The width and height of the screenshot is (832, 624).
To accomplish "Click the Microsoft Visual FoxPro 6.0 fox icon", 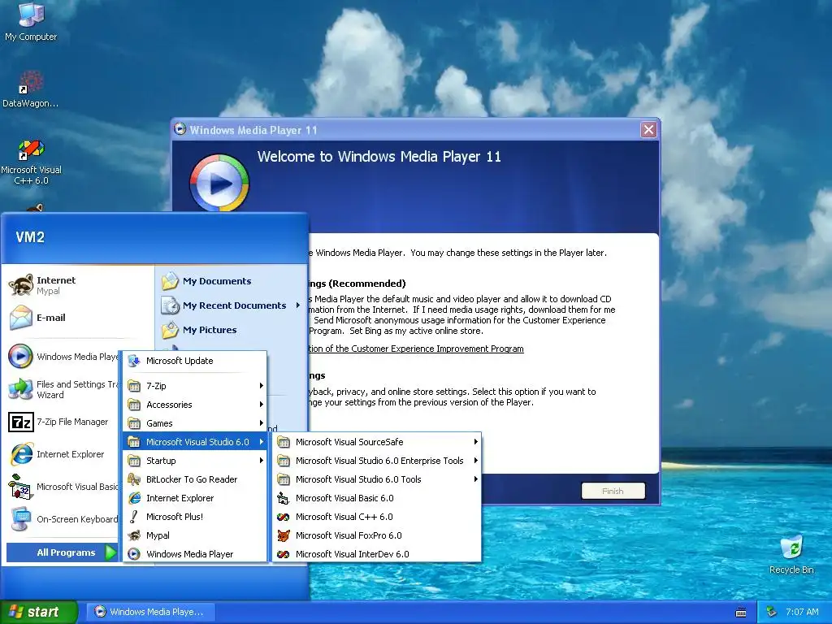I will (x=284, y=535).
